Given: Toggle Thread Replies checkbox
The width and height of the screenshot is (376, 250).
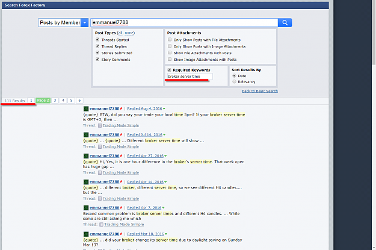Looking at the screenshot, I should click(97, 46).
